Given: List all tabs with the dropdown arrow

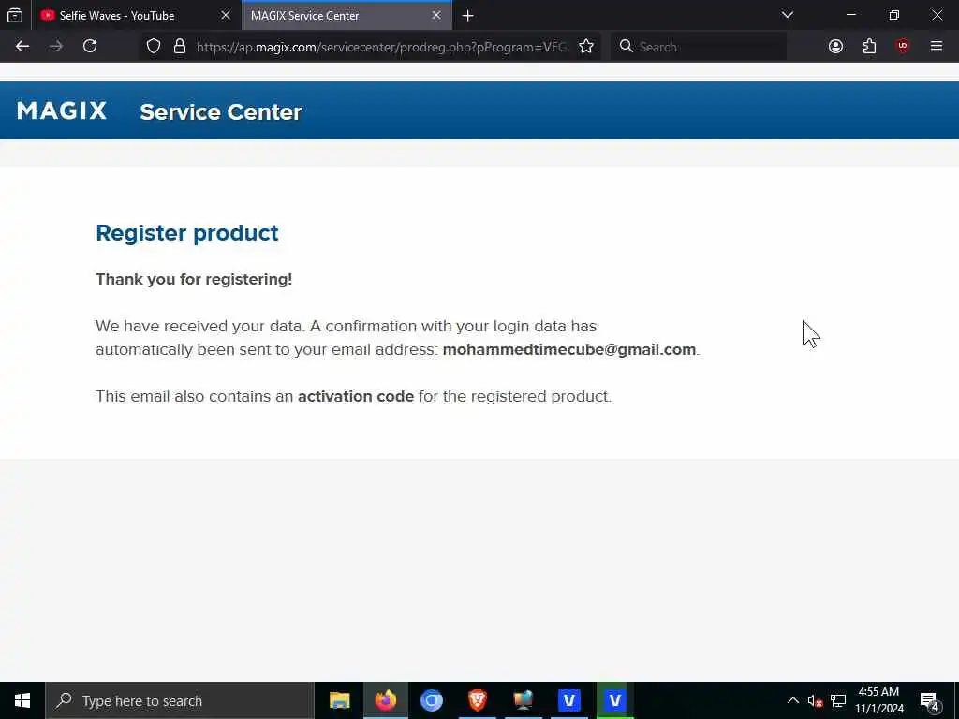Looking at the screenshot, I should 787,15.
